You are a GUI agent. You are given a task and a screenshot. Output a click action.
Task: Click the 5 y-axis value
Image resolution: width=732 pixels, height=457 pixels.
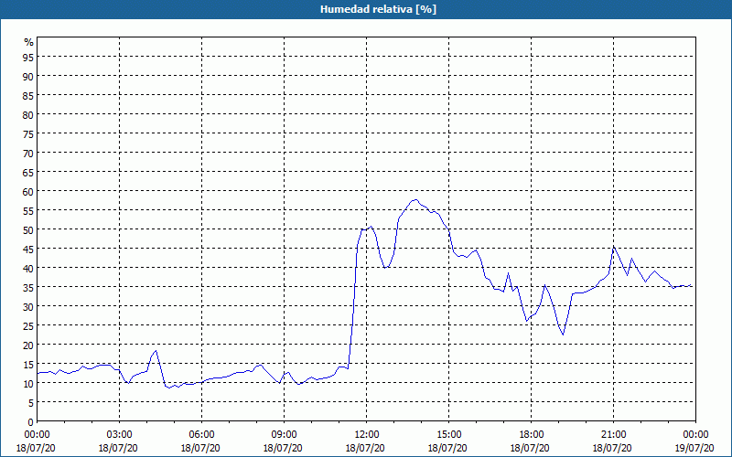(31, 403)
